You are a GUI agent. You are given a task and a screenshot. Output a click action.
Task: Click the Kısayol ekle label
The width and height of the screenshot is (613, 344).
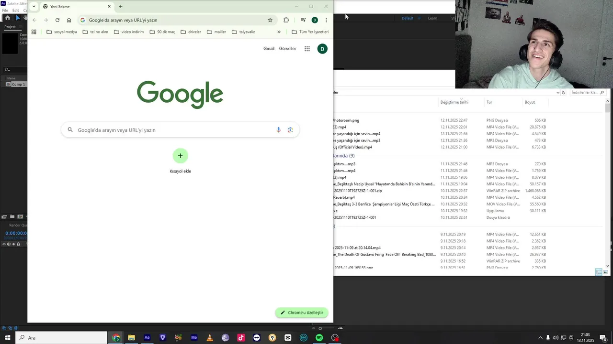(180, 171)
